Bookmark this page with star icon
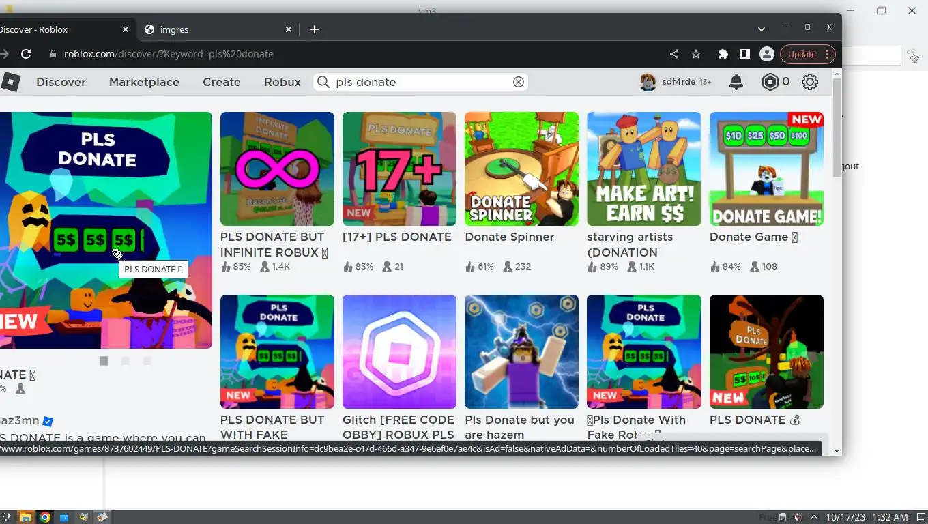928x524 pixels. pyautogui.click(x=696, y=54)
